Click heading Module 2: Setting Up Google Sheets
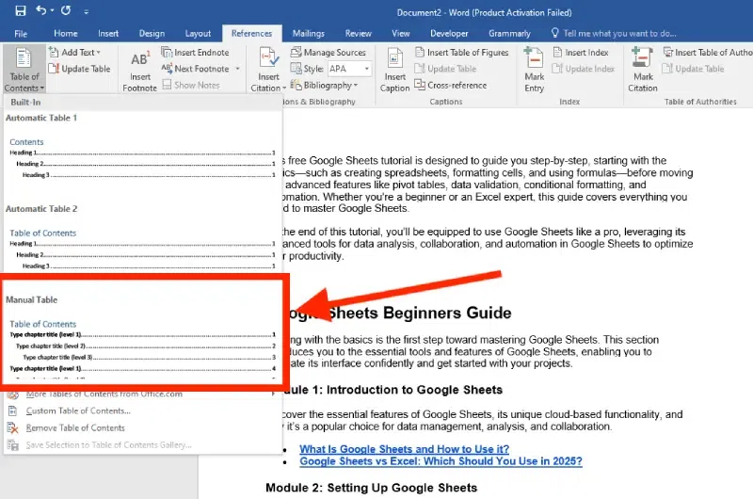Viewport: 753px width, 499px height. click(371, 488)
